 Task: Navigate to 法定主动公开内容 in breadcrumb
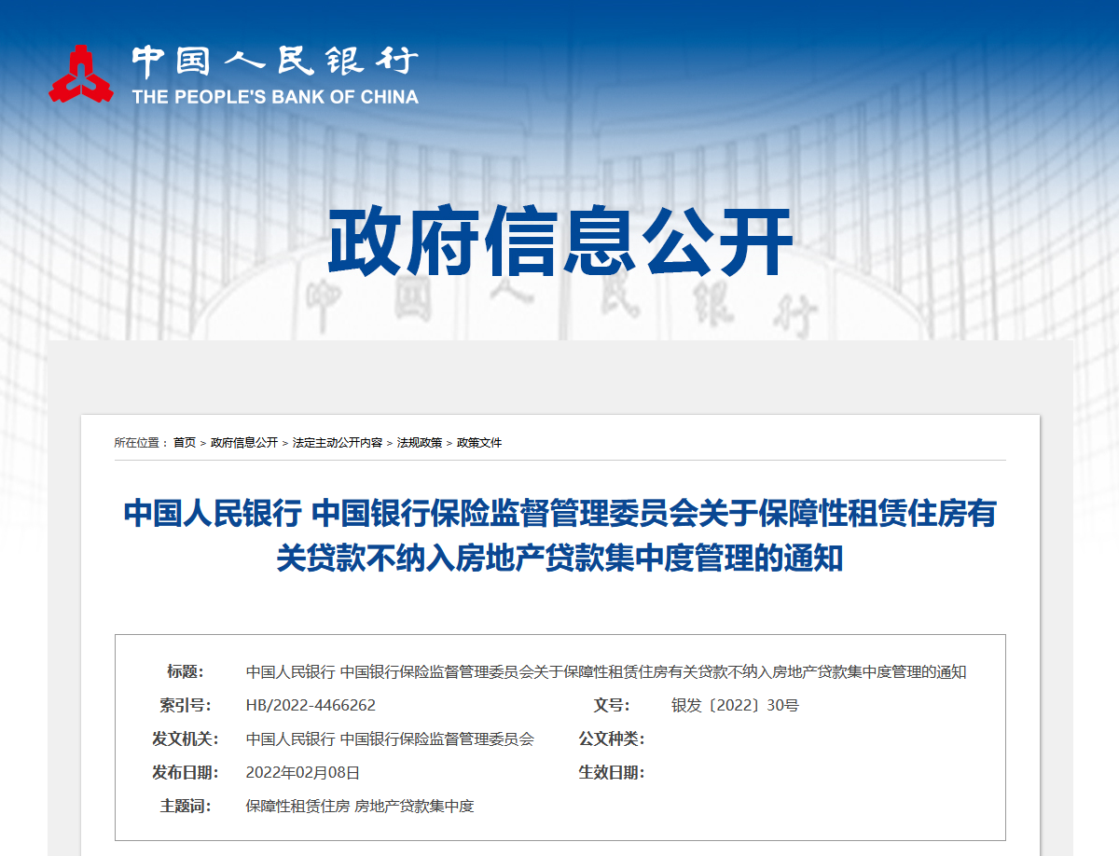(338, 443)
